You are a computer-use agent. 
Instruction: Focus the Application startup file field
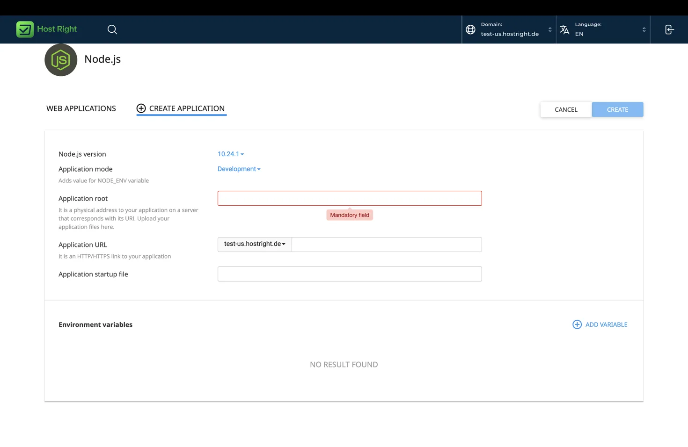tap(350, 274)
